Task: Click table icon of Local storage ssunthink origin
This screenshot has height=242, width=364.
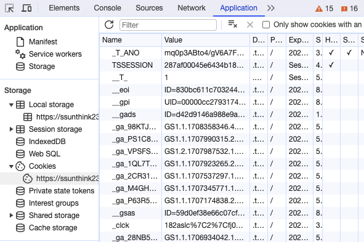Action: coord(28,117)
